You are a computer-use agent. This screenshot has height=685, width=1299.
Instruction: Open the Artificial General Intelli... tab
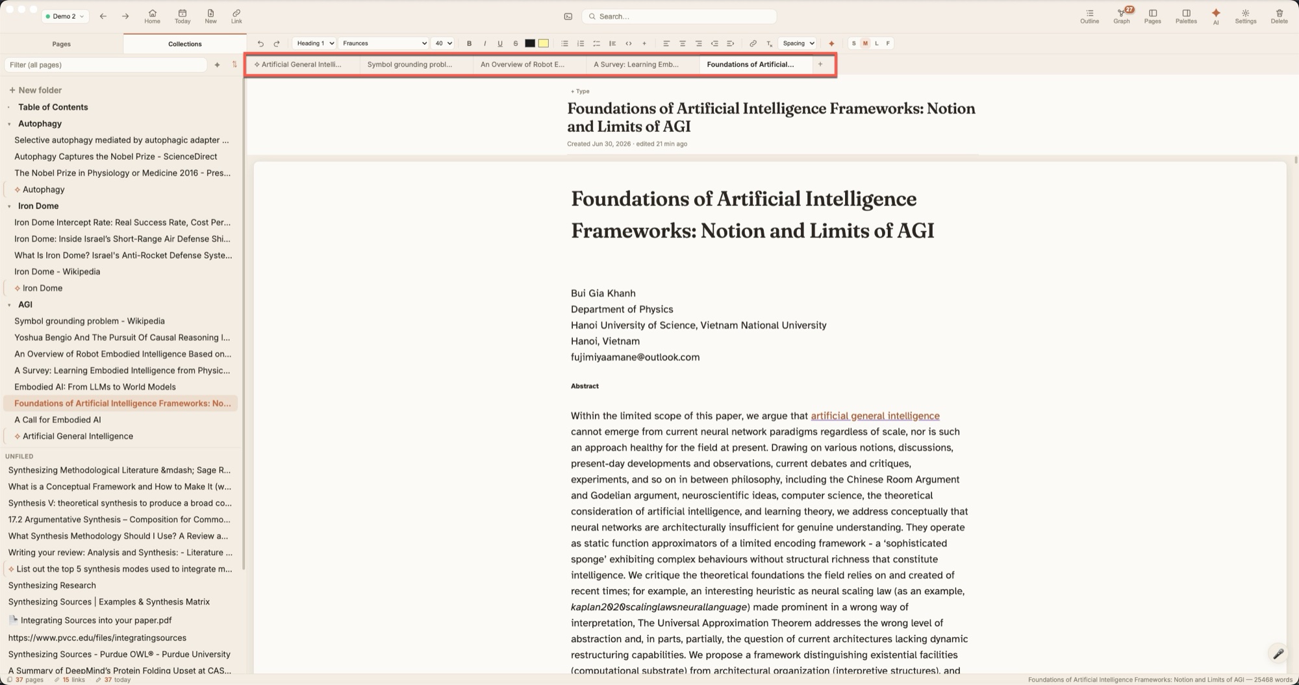click(302, 64)
